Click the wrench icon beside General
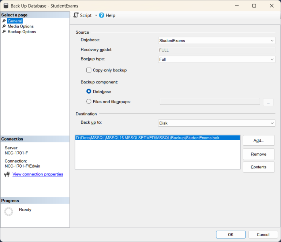 [4, 21]
